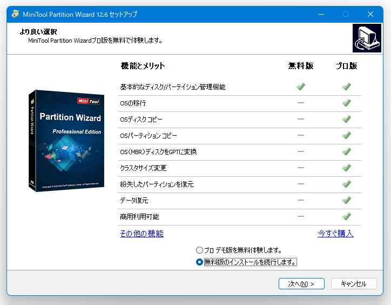Click free version dash for 紛失したパーティションを復元

(301, 184)
